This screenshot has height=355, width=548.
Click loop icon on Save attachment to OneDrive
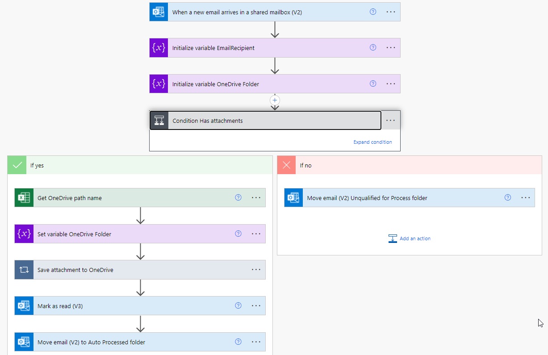24,270
